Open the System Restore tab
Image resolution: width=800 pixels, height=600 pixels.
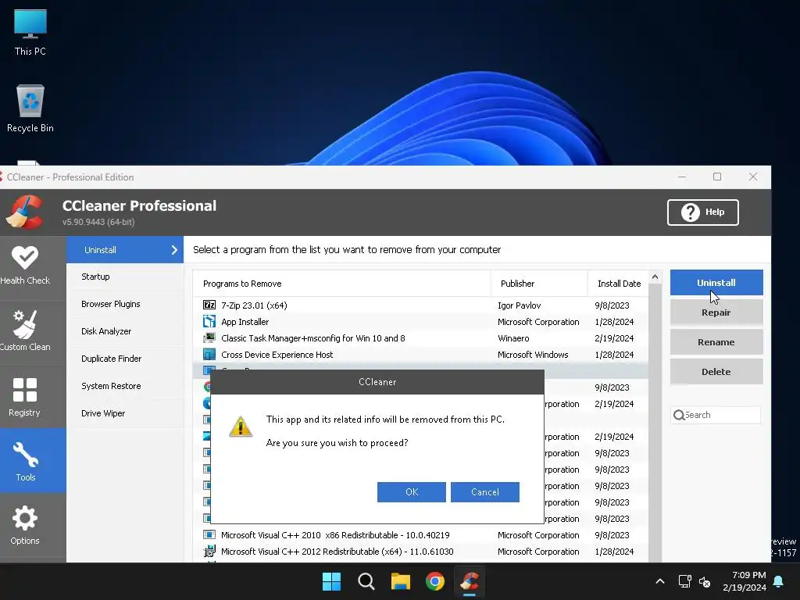pyautogui.click(x=125, y=386)
